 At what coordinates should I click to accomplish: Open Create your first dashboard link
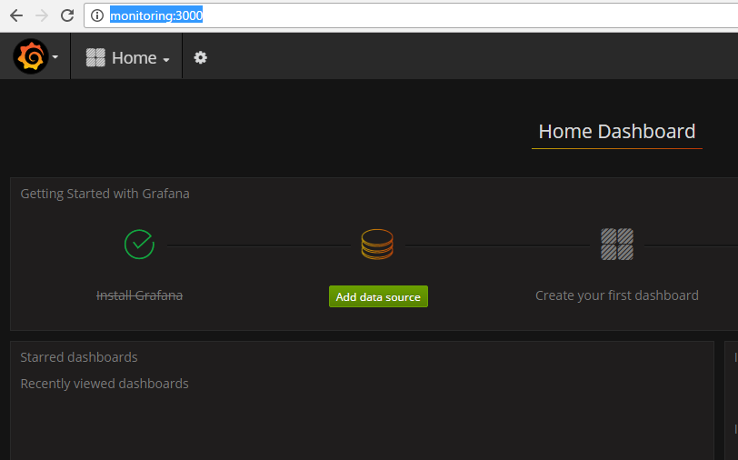[x=617, y=295]
